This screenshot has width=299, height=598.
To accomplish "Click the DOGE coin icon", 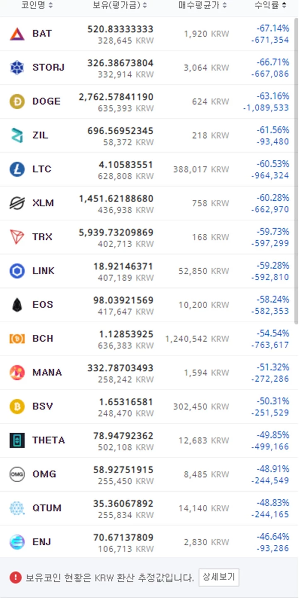I will click(x=17, y=101).
